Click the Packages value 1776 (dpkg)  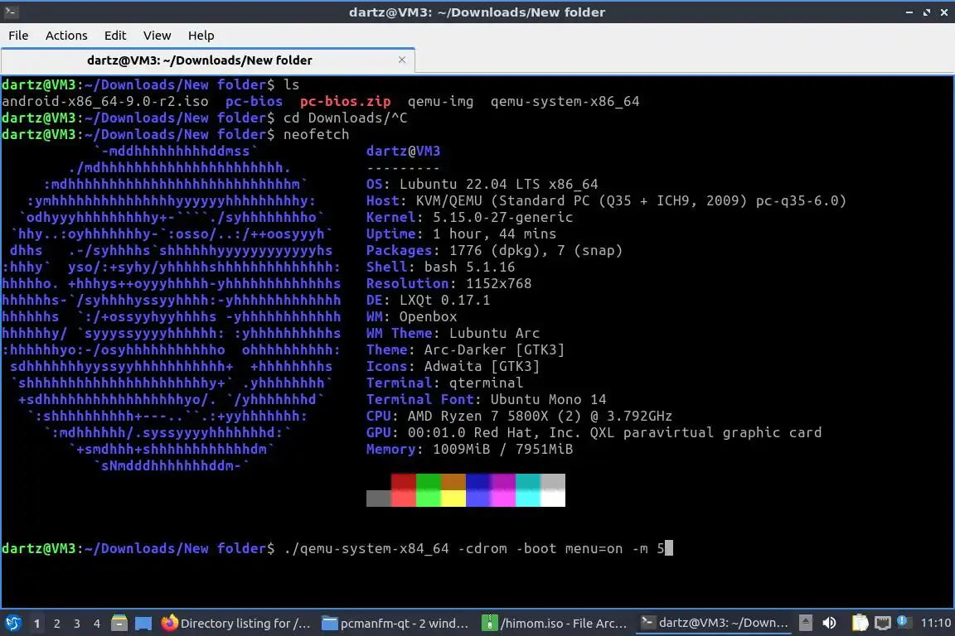(498, 250)
